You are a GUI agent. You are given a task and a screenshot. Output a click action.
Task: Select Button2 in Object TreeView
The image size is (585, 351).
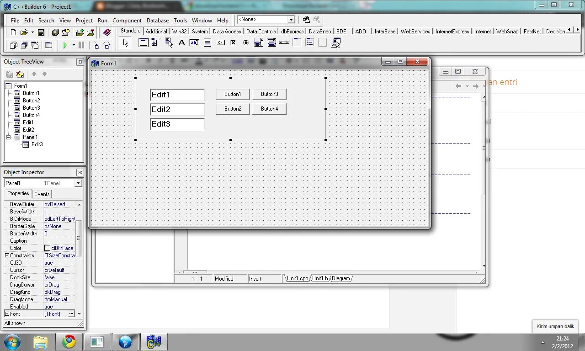pos(31,101)
